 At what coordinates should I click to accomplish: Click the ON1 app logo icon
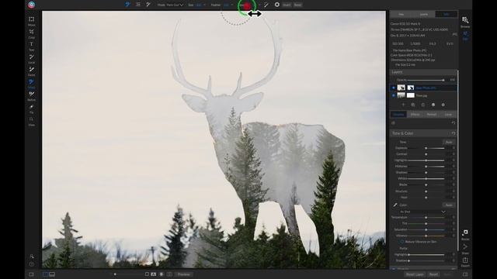pyautogui.click(x=31, y=5)
